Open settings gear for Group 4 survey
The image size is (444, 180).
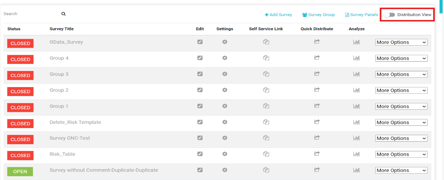[225, 58]
